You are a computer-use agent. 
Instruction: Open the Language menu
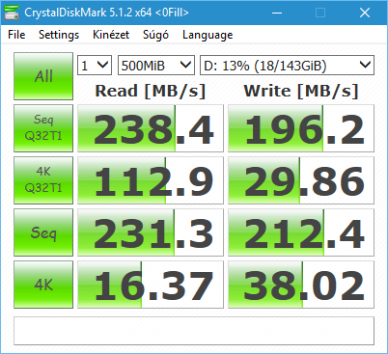click(x=208, y=35)
